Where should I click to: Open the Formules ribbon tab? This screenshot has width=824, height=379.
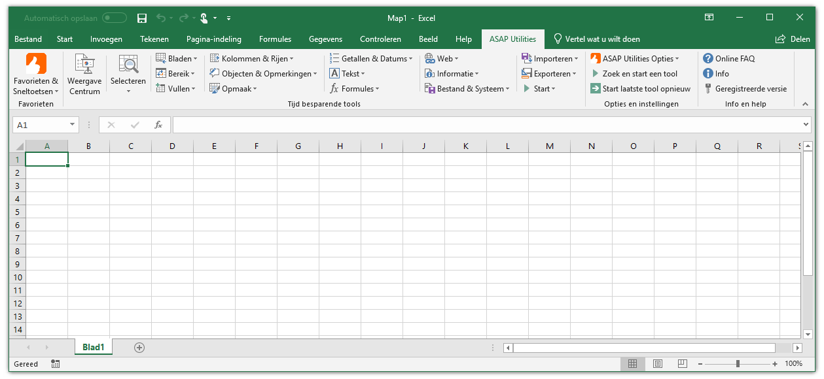pos(275,39)
